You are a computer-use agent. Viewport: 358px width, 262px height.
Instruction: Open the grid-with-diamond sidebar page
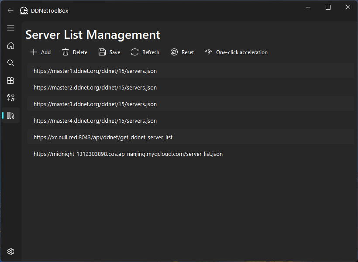[11, 80]
